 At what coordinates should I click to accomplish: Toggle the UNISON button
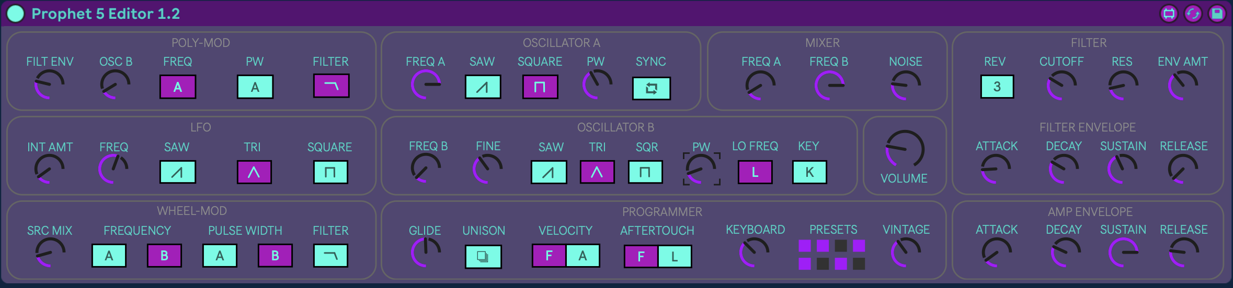point(483,257)
